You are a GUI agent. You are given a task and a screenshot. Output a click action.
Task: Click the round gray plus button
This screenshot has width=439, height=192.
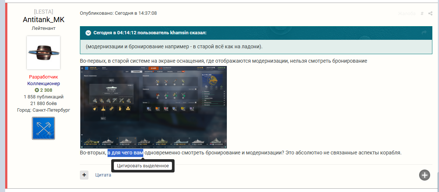424,175
